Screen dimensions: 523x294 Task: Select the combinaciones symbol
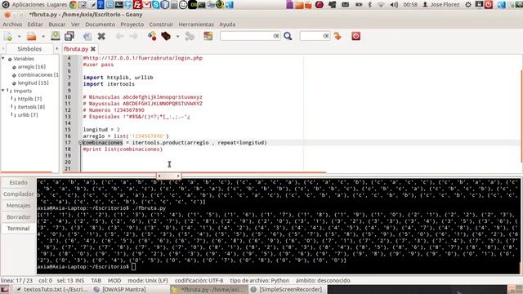pyautogui.click(x=35, y=74)
